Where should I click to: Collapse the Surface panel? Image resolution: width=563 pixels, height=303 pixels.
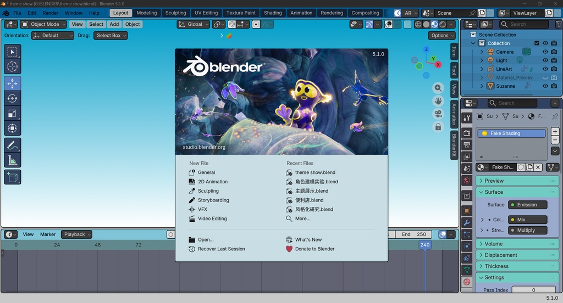coord(517,192)
